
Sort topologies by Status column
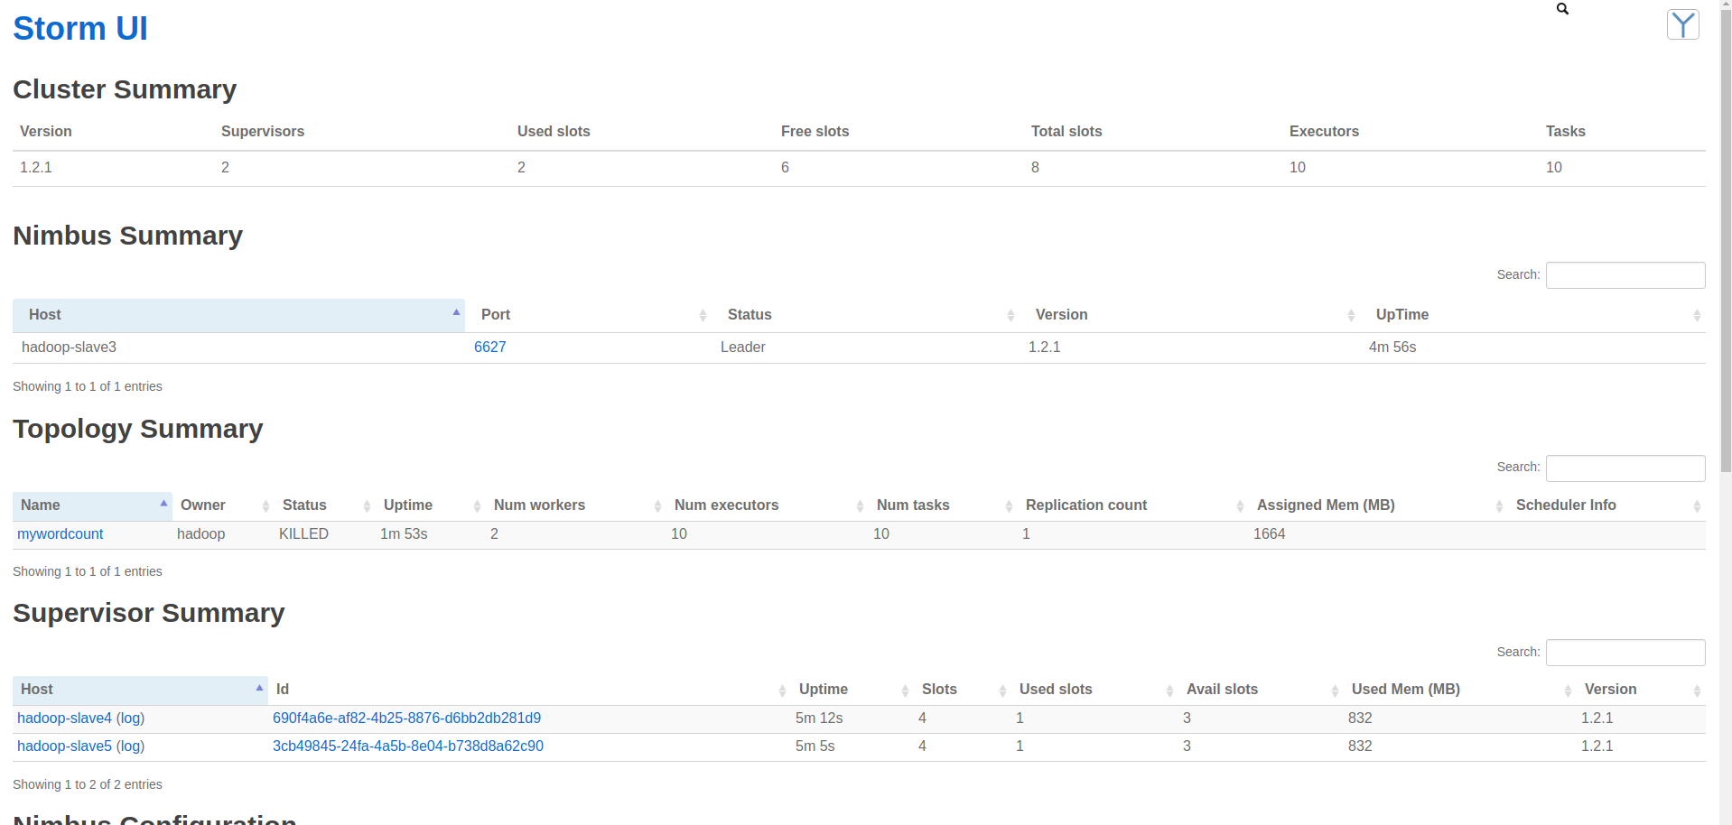(325, 505)
